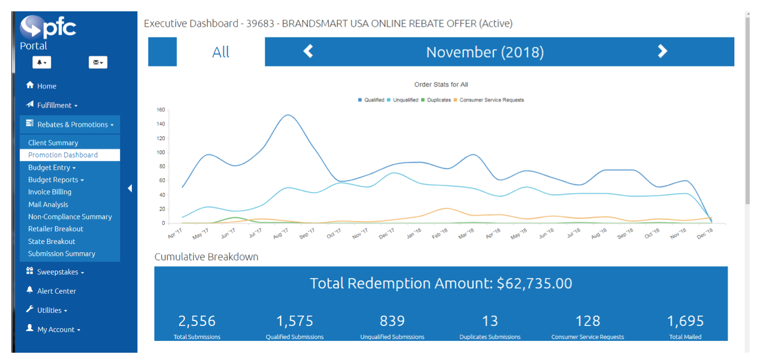Viewport: 760px width, 363px height.
Task: Click the Fulfillment paper plane icon
Action: [30, 104]
